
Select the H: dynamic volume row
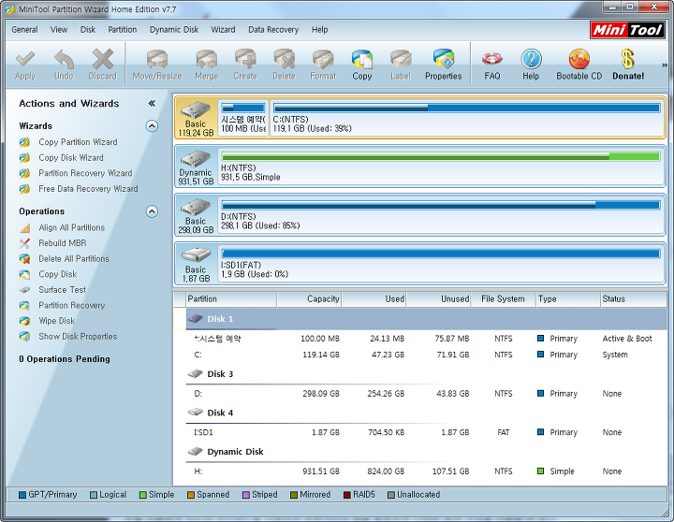(x=426, y=471)
